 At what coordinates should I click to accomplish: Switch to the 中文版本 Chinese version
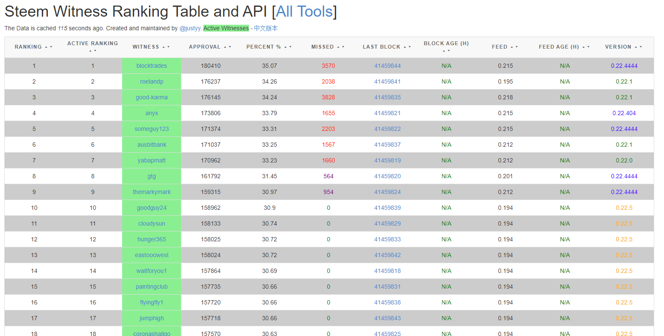266,28
